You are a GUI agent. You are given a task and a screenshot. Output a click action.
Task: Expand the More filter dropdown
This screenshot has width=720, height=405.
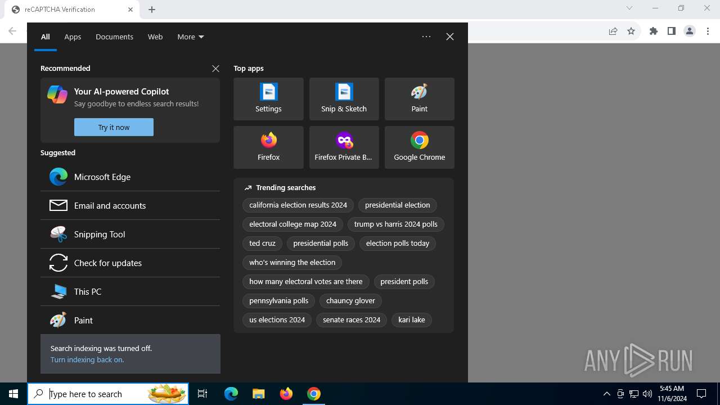point(191,37)
